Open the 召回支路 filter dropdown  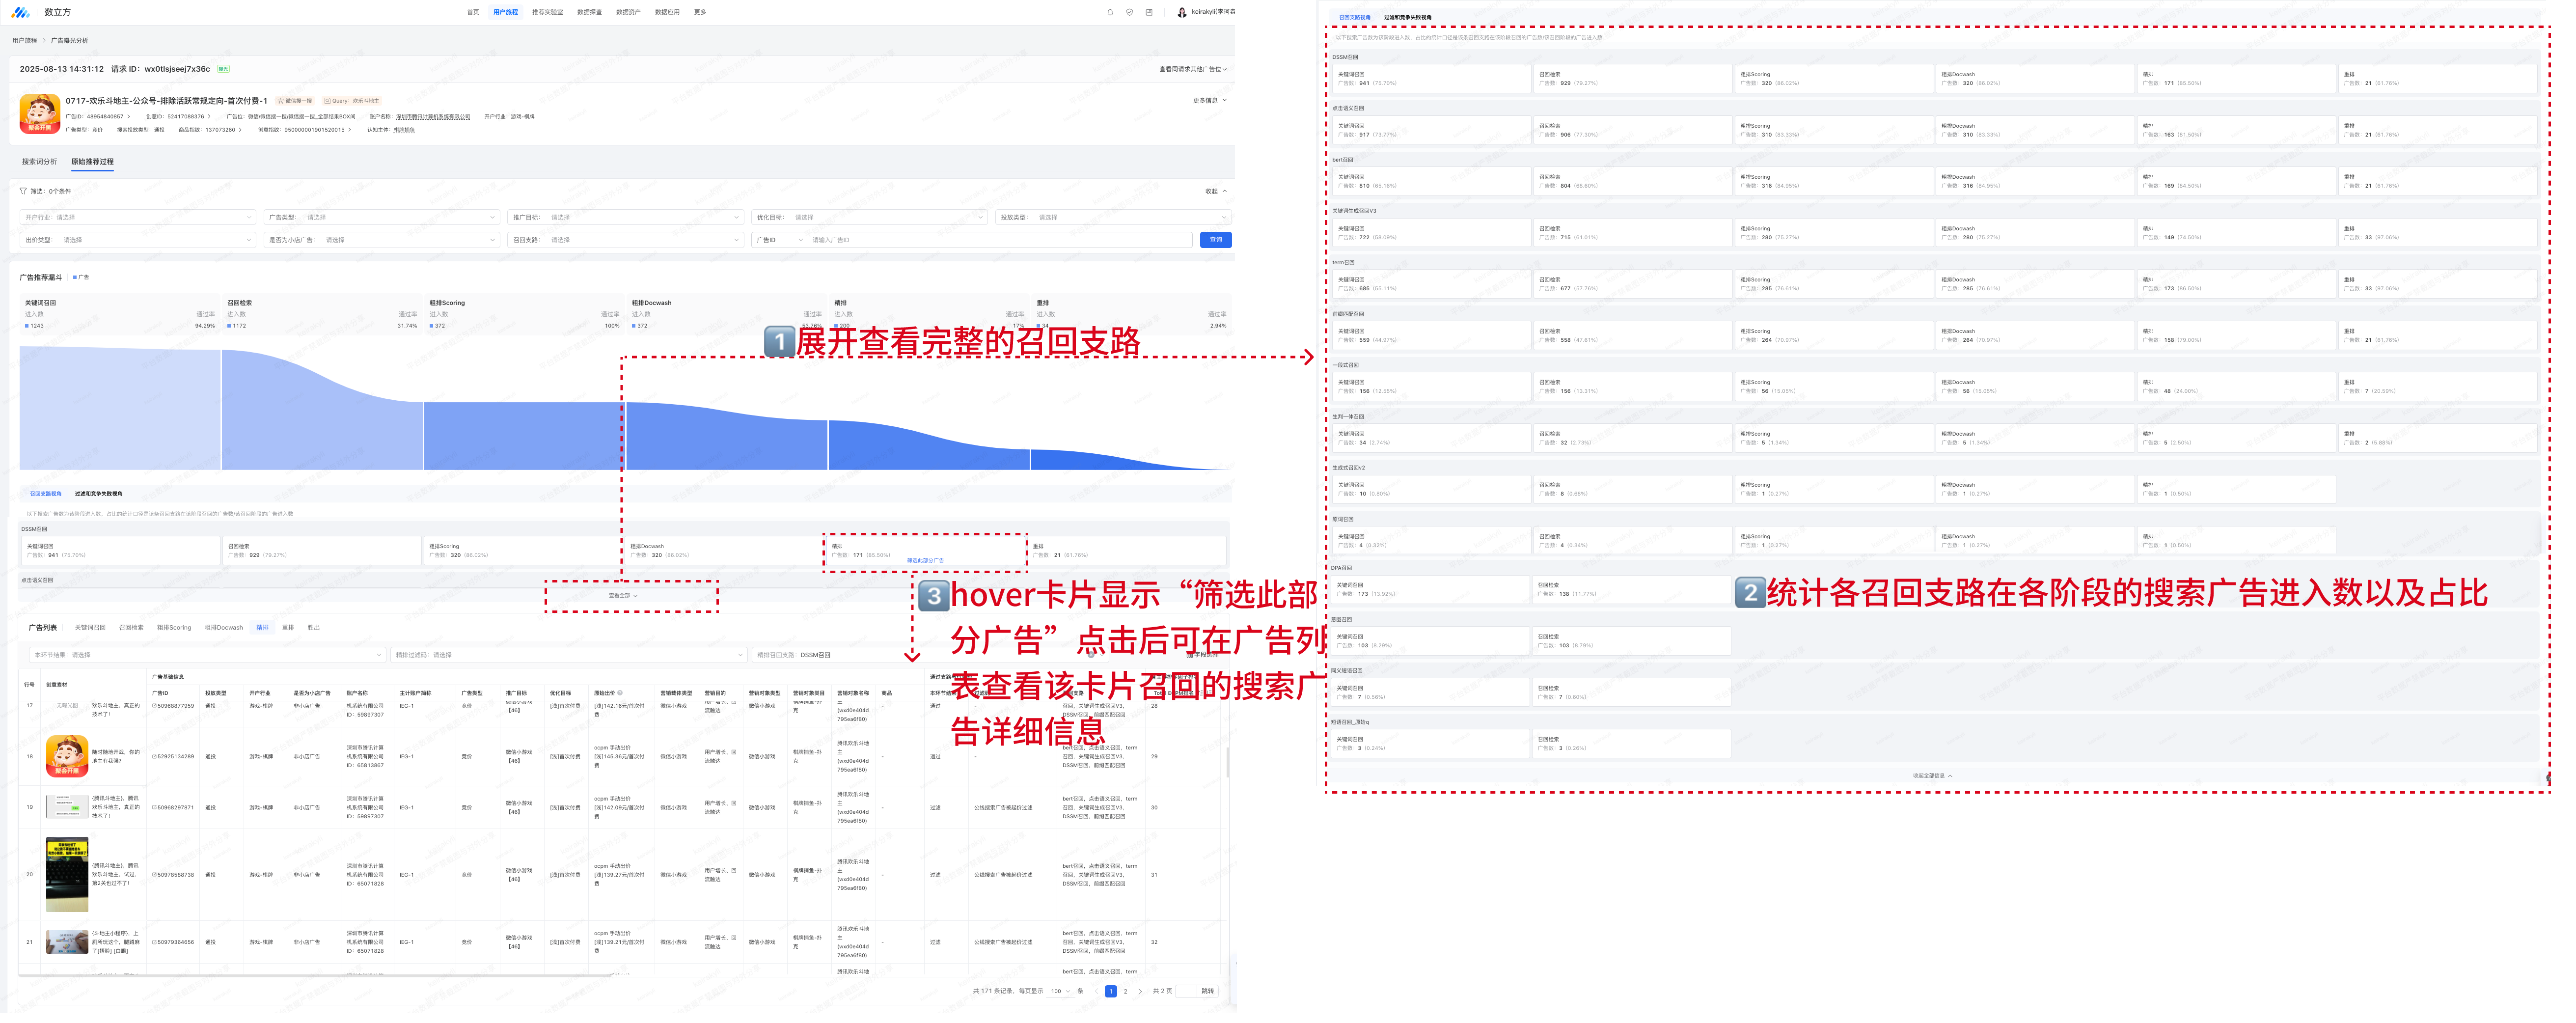pyautogui.click(x=626, y=240)
